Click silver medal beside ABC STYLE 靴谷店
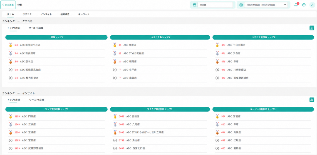 tap(115, 53)
